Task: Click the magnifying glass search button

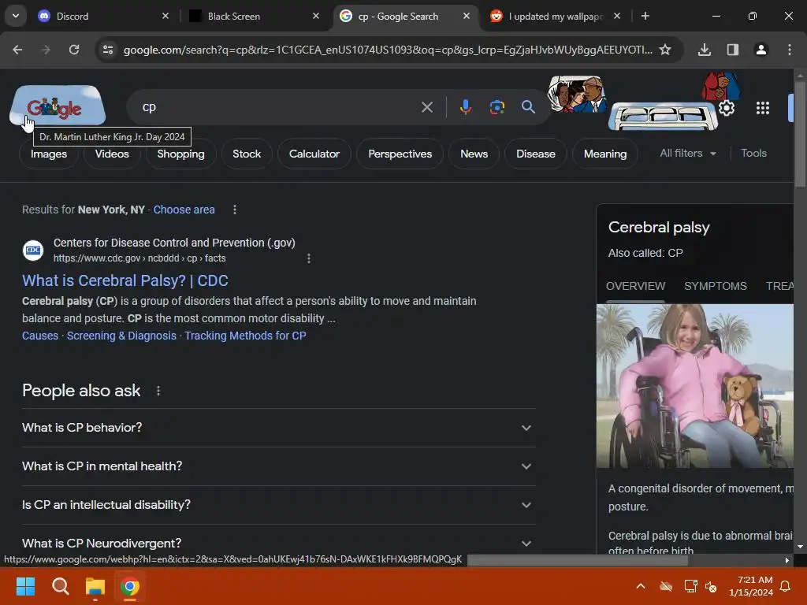Action: coord(528,107)
